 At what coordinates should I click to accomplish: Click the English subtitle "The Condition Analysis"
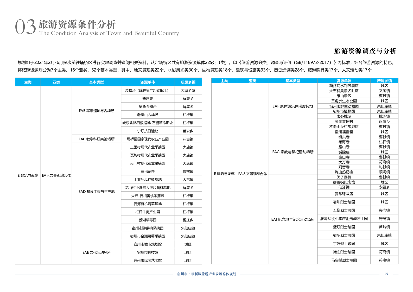[109, 33]
